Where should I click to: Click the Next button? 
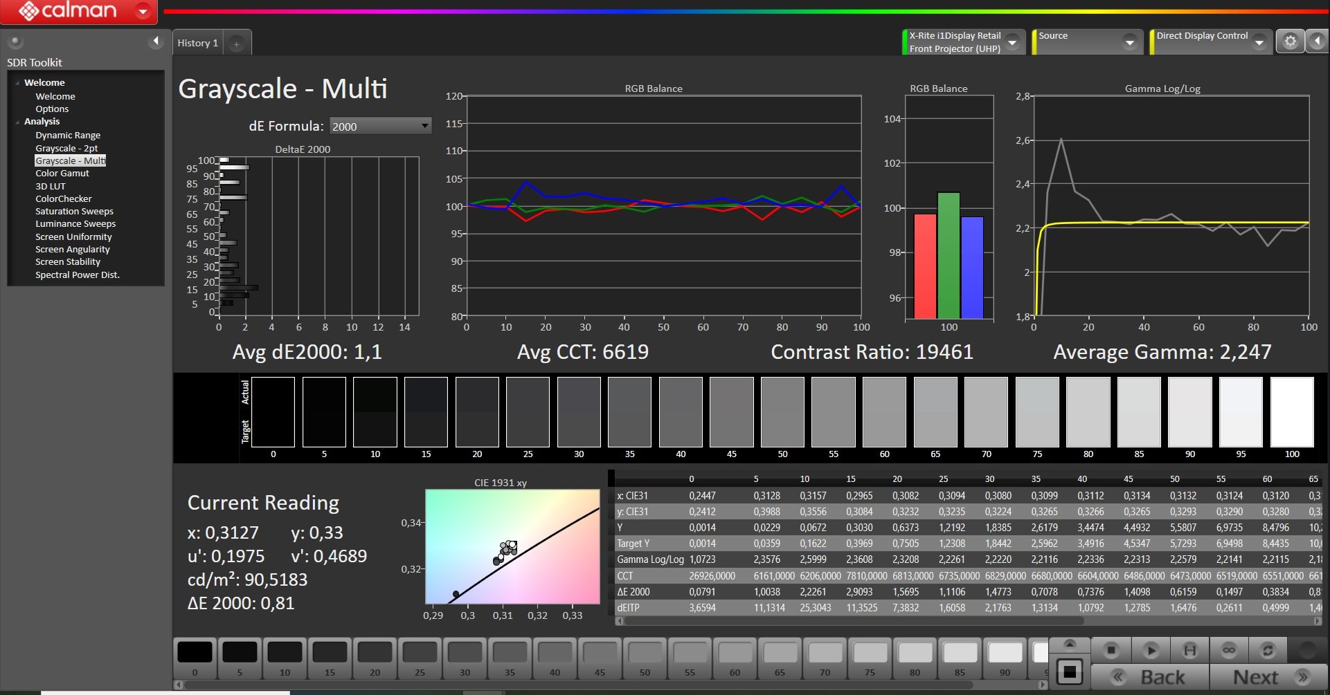1268,677
